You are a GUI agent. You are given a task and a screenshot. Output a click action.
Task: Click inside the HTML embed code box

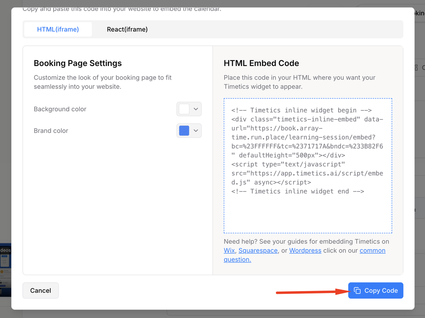pos(308,166)
